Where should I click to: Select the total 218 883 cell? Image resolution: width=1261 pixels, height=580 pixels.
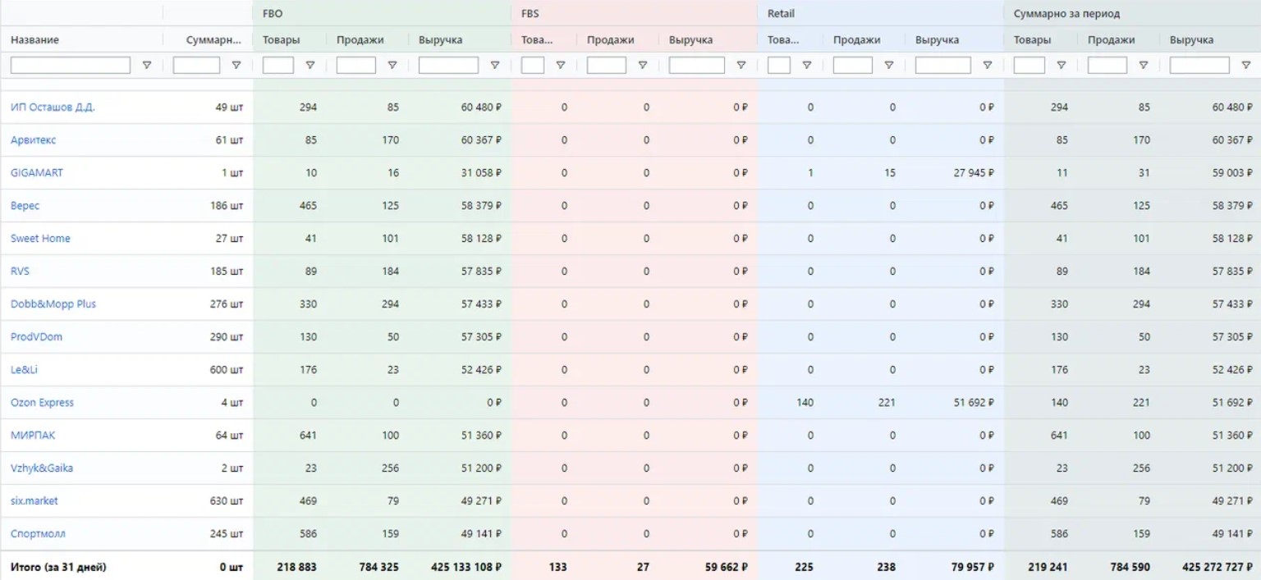click(x=297, y=567)
